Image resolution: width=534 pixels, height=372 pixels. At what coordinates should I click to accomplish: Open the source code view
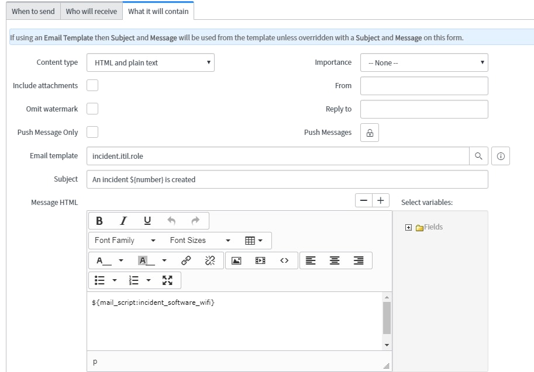[x=284, y=261]
